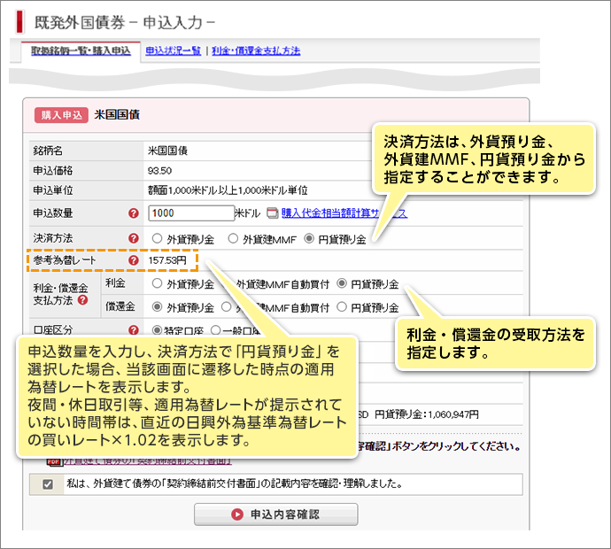Screen dimensions: 611x549
Task: Open 購入代金相当額計算サービス link
Action: point(344,213)
